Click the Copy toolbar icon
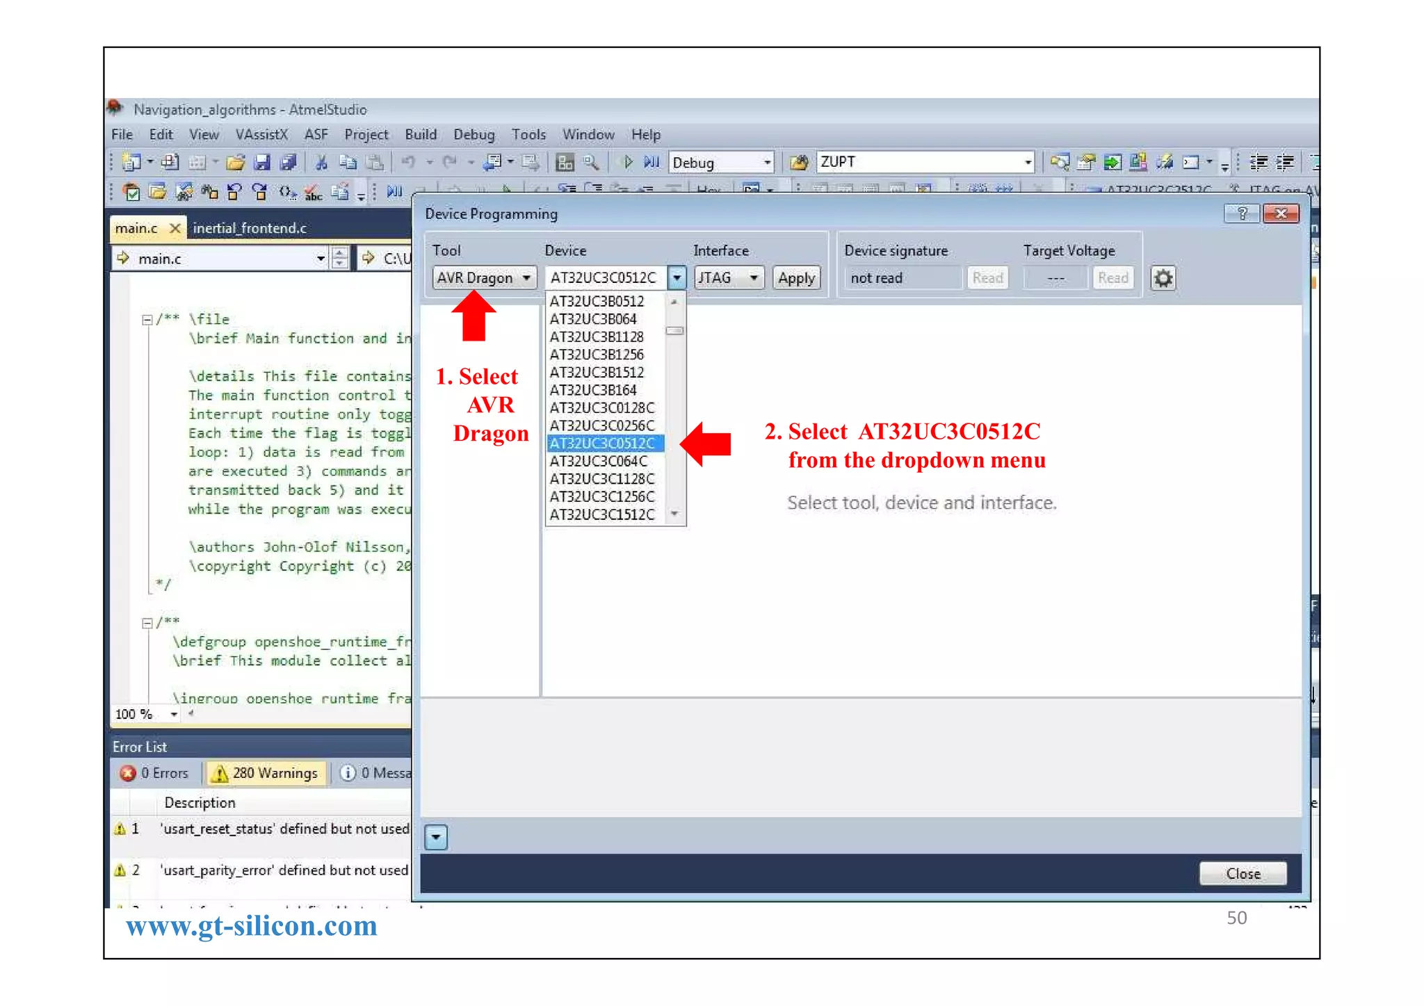Viewport: 1424px width, 1006px height. [348, 163]
